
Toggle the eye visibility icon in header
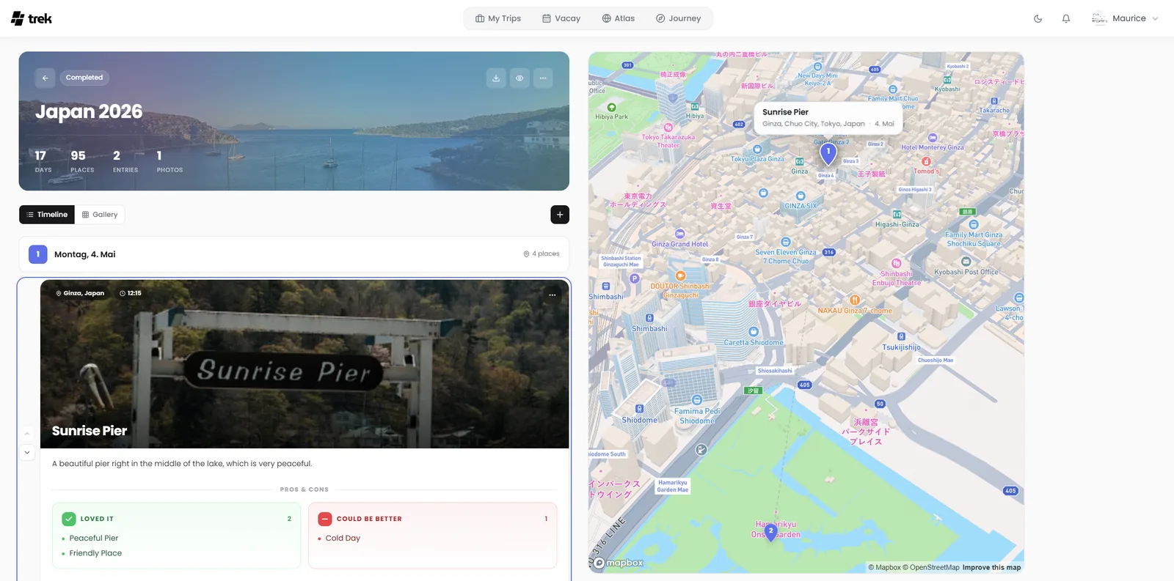pyautogui.click(x=519, y=78)
